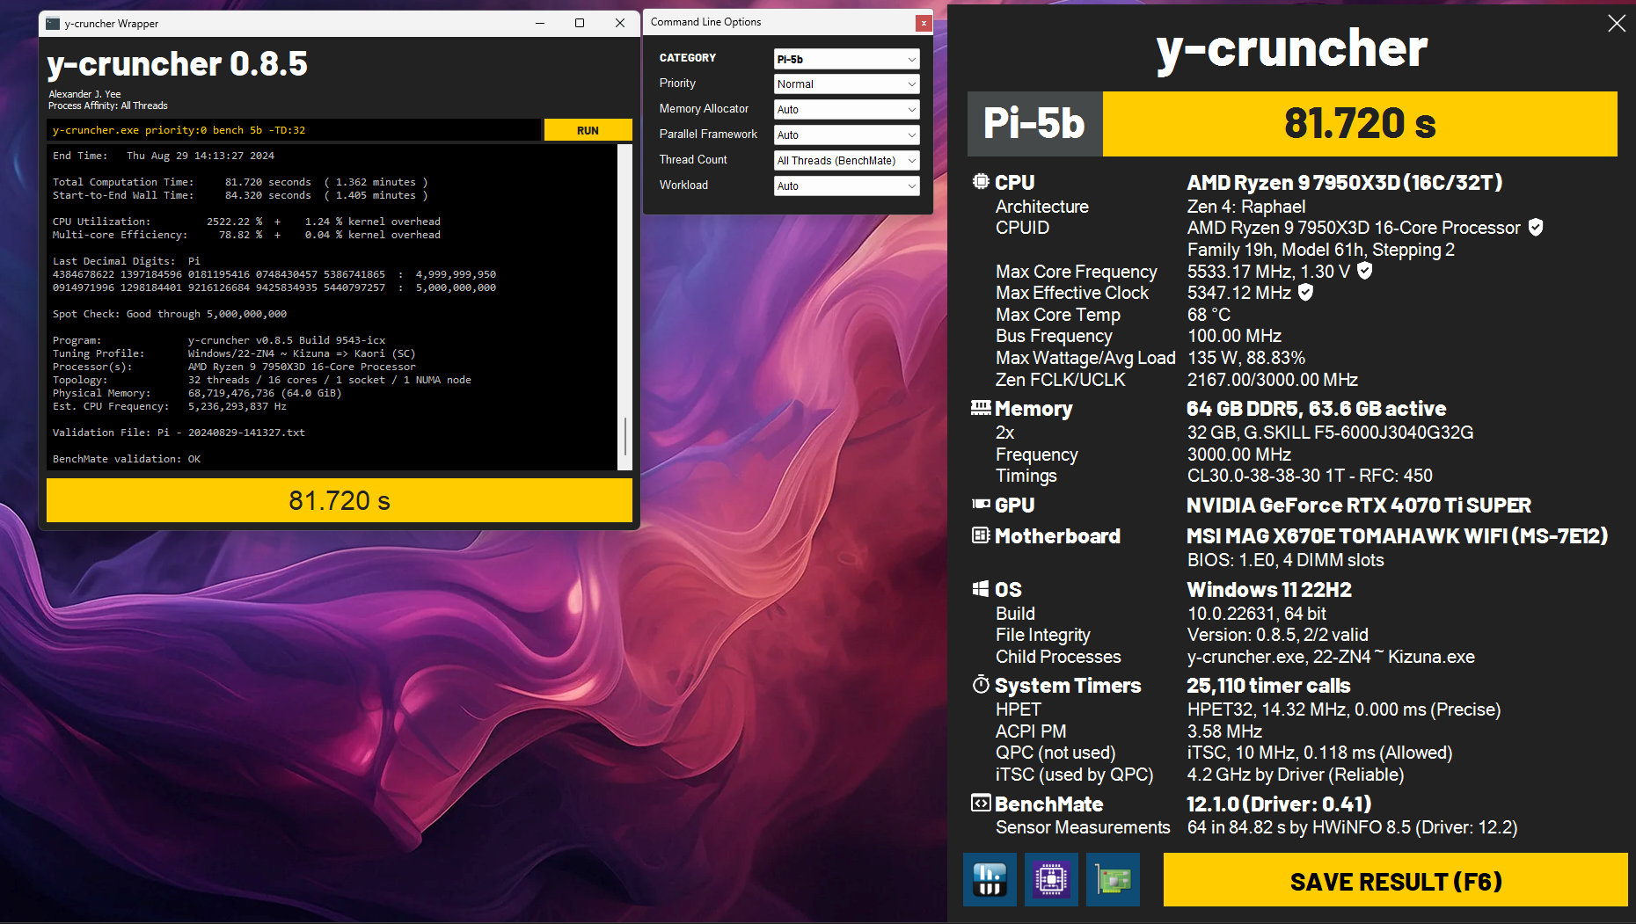Click 'BenchMate validation: OK' console line
The width and height of the screenshot is (1636, 924).
tap(127, 459)
